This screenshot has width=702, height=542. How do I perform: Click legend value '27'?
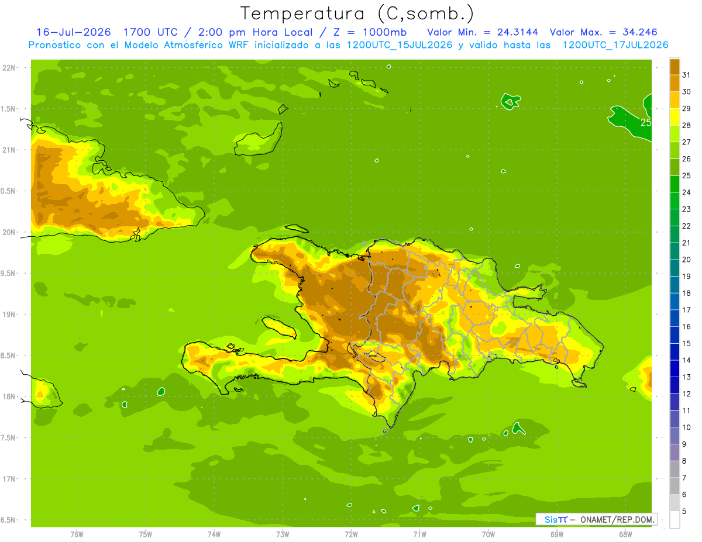(x=686, y=142)
